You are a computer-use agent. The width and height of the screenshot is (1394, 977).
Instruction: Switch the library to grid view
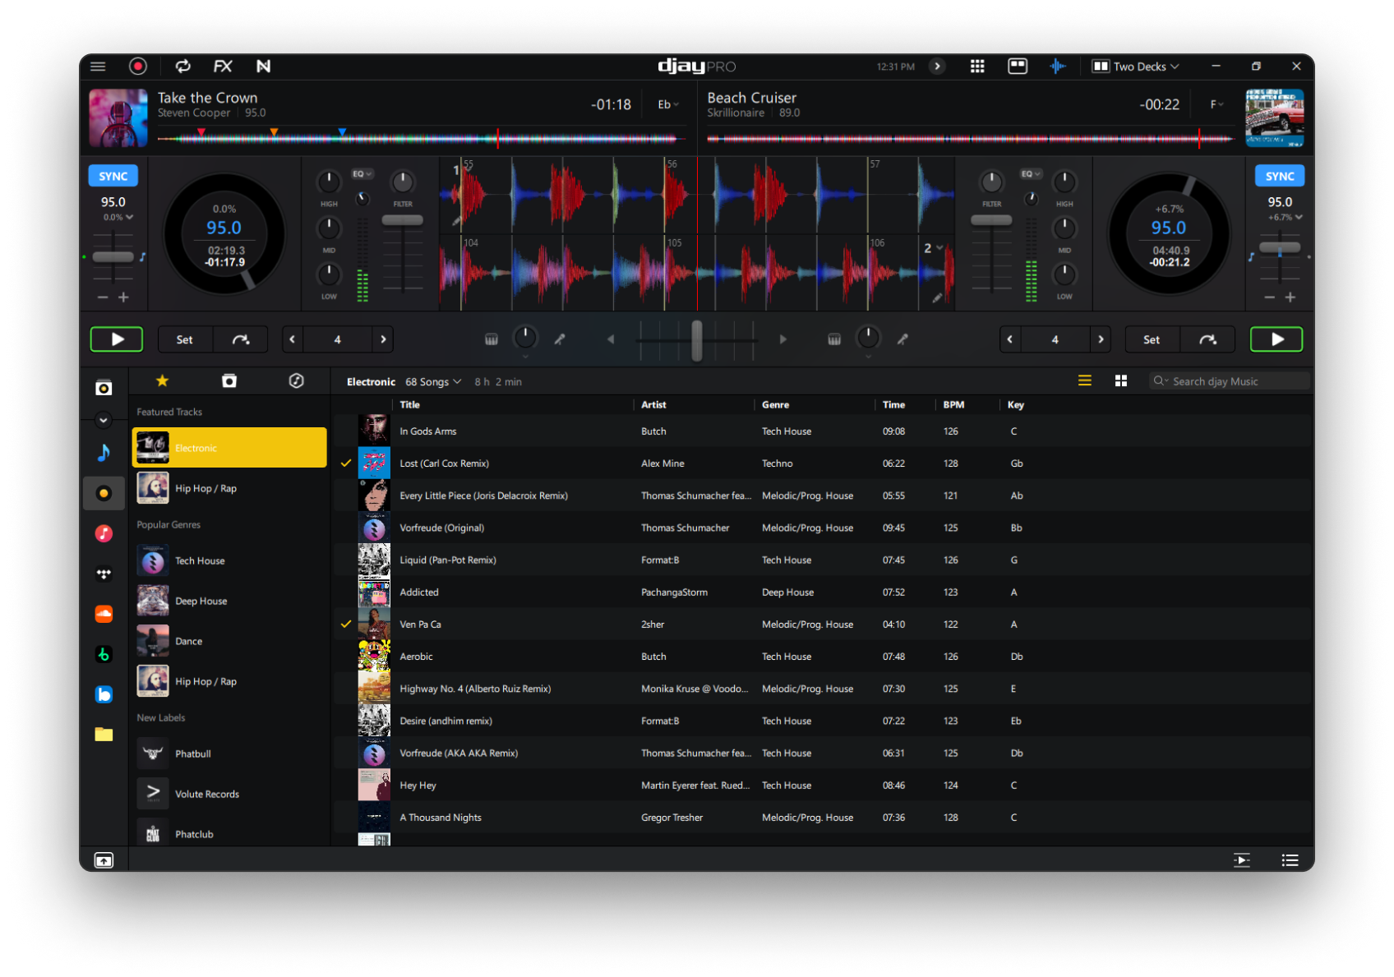1121,380
